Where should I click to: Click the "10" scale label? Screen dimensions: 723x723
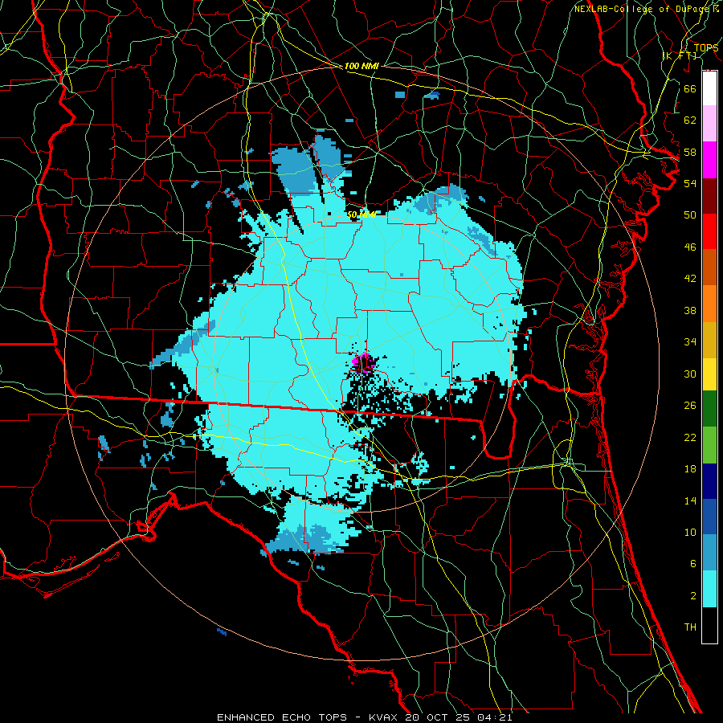click(x=690, y=533)
